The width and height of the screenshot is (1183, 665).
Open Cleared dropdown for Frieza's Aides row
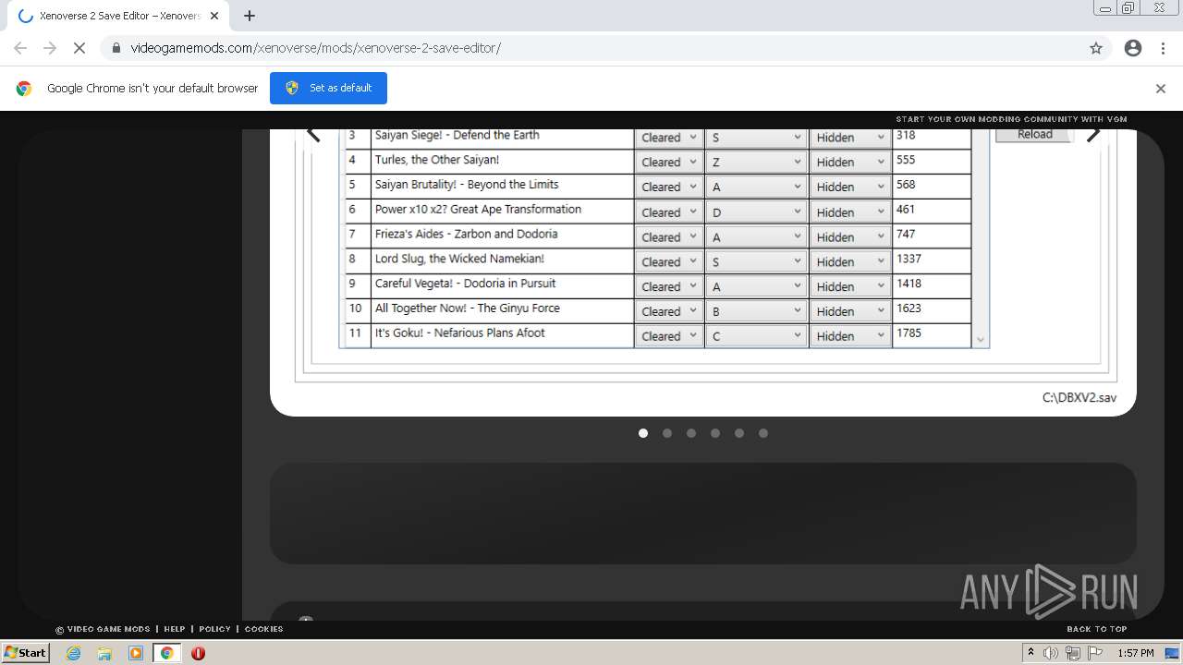[668, 236]
